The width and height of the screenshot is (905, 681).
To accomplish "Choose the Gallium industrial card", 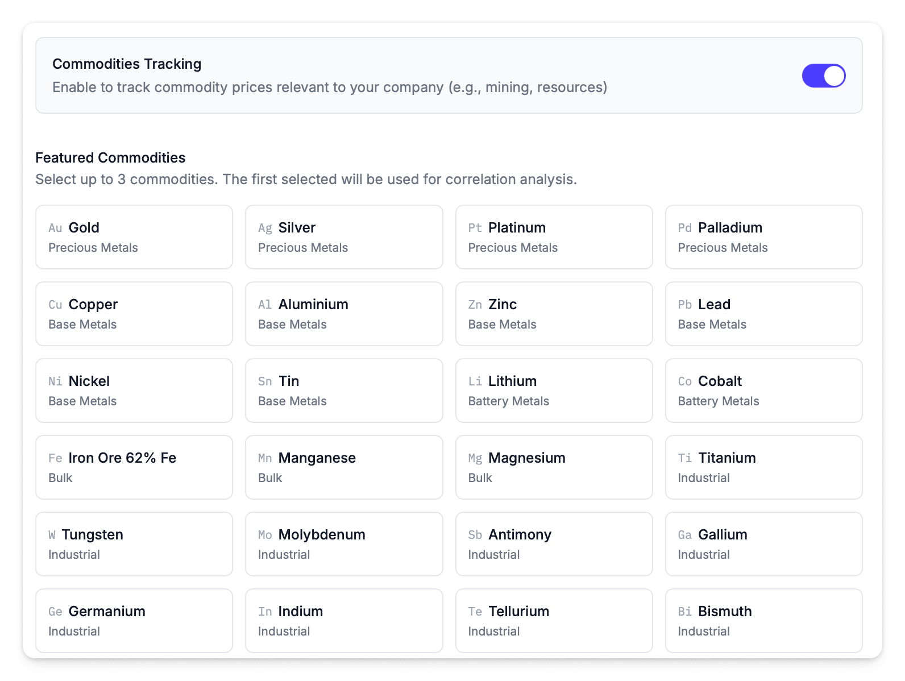I will (x=763, y=544).
